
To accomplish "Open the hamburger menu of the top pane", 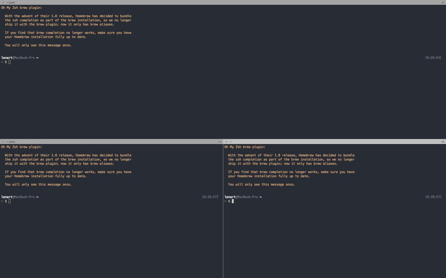I will (443, 2).
